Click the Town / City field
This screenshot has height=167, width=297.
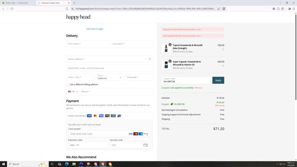click(x=80, y=77)
